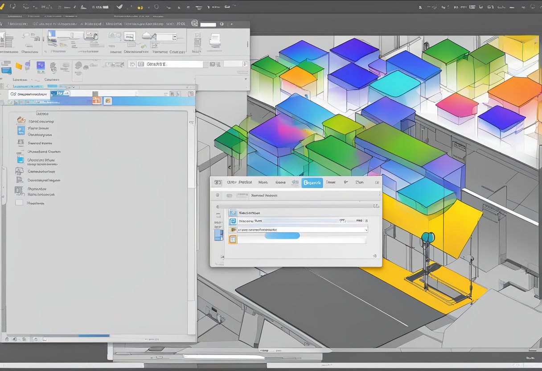542x371 pixels.
Task: Click the checkmark icon in top toolbar
Action: click(x=119, y=7)
